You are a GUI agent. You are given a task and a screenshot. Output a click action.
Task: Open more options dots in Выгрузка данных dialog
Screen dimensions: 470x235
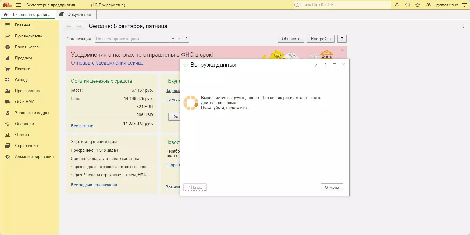click(325, 65)
